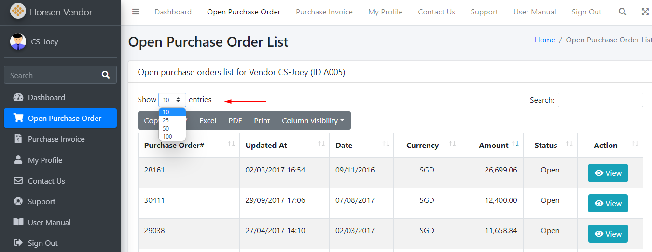Select Support in the sidebar

click(x=42, y=201)
